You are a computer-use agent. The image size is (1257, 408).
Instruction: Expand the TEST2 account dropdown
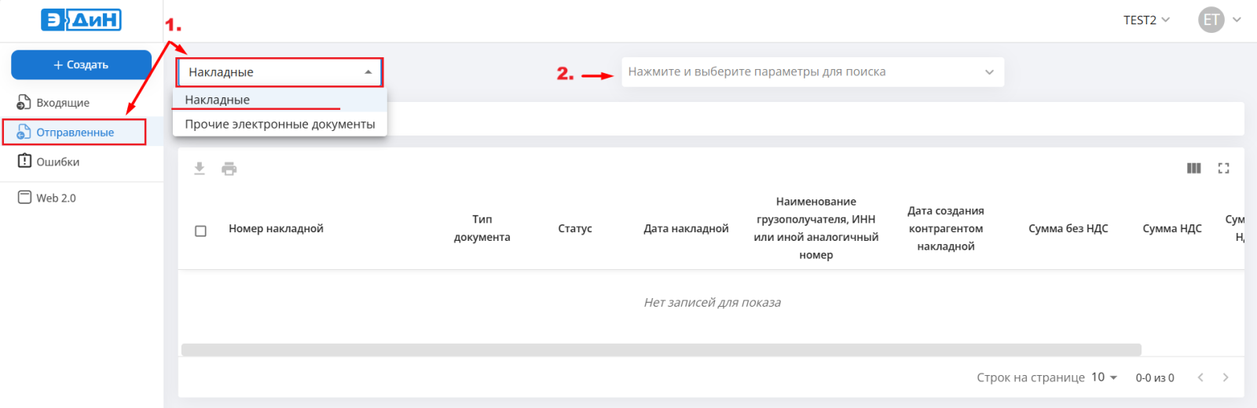coord(1146,20)
